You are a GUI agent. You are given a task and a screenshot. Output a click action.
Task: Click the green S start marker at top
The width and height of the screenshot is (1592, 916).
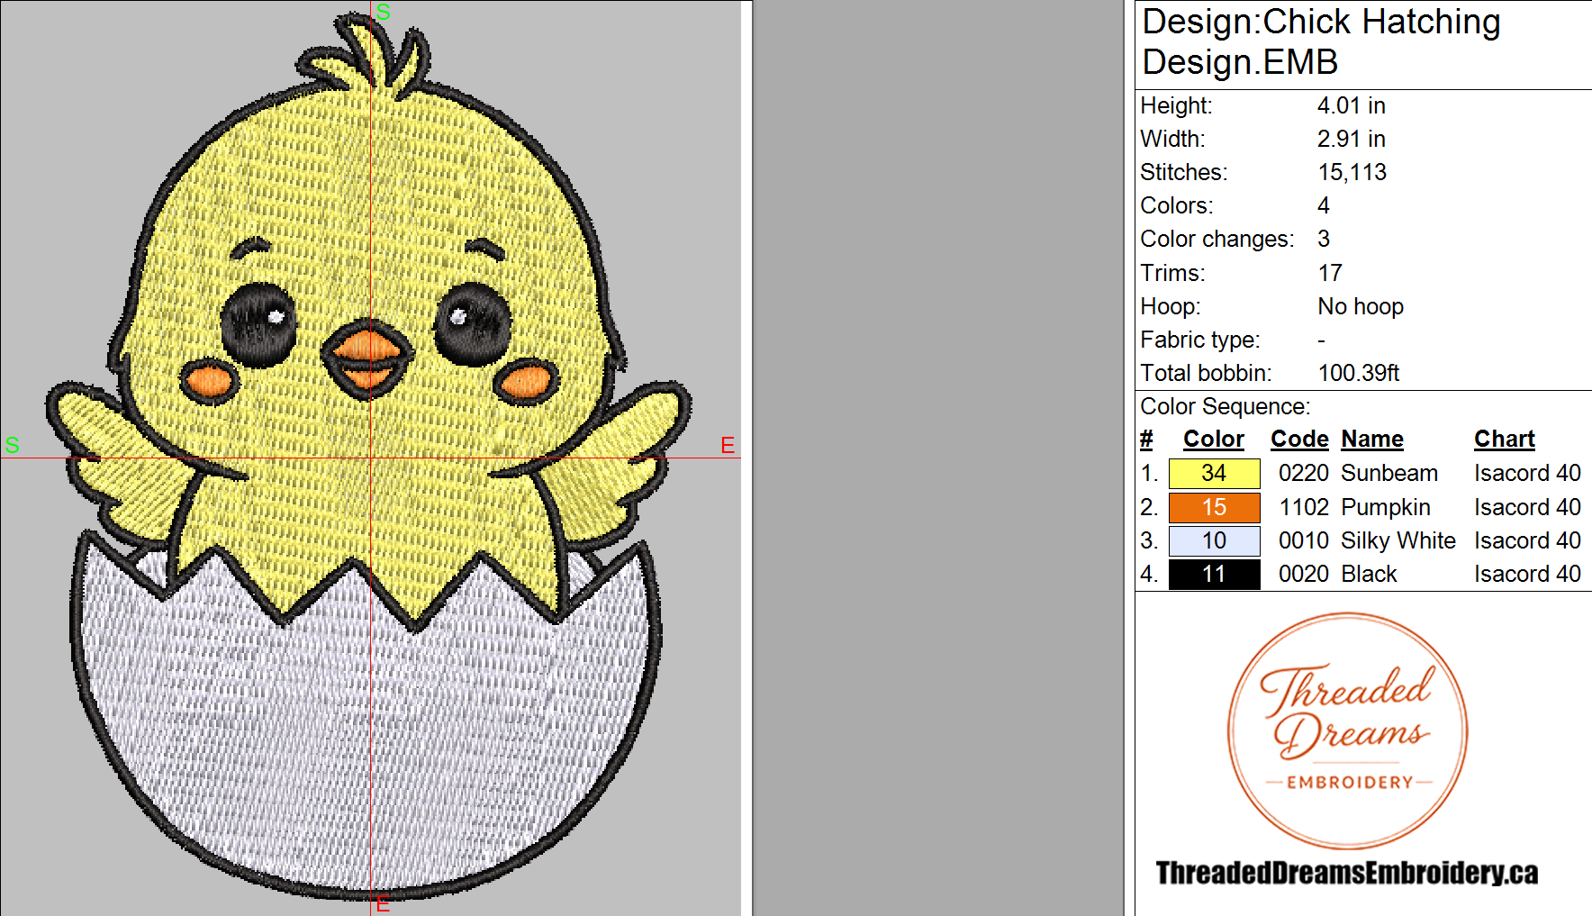[384, 12]
